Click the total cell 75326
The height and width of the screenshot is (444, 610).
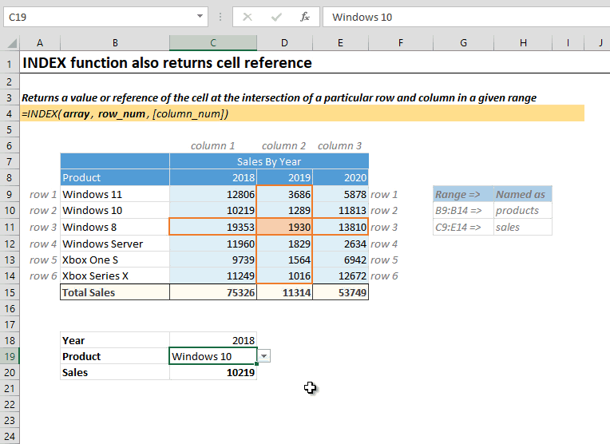[x=213, y=292]
